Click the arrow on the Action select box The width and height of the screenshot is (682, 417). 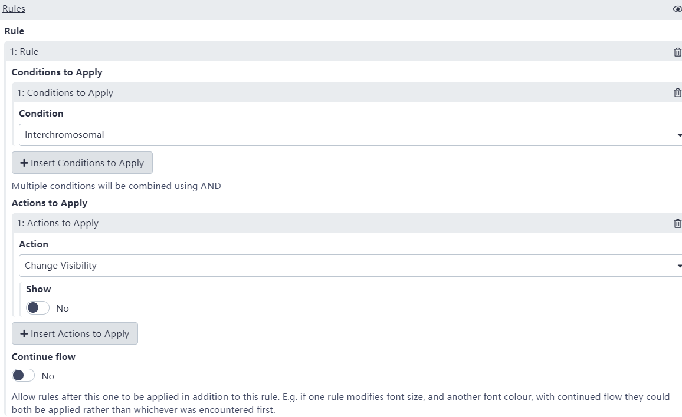tap(679, 266)
